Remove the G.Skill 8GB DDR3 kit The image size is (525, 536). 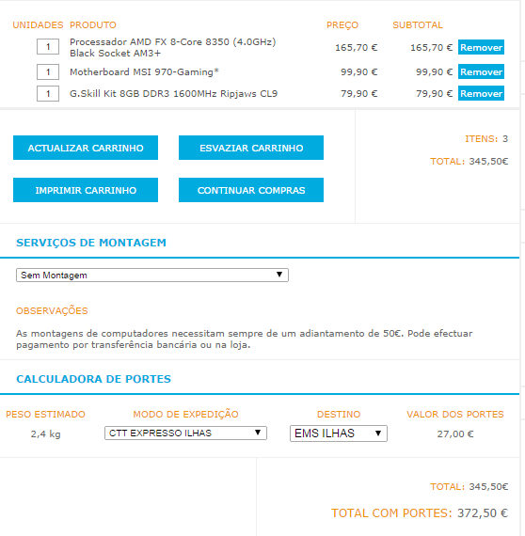481,93
